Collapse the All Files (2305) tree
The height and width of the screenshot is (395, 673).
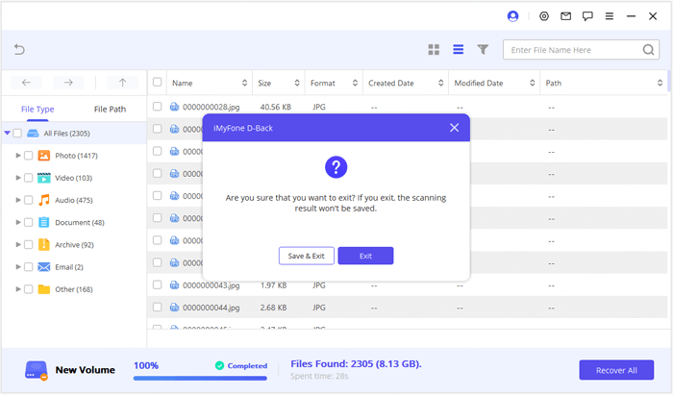[8, 134]
